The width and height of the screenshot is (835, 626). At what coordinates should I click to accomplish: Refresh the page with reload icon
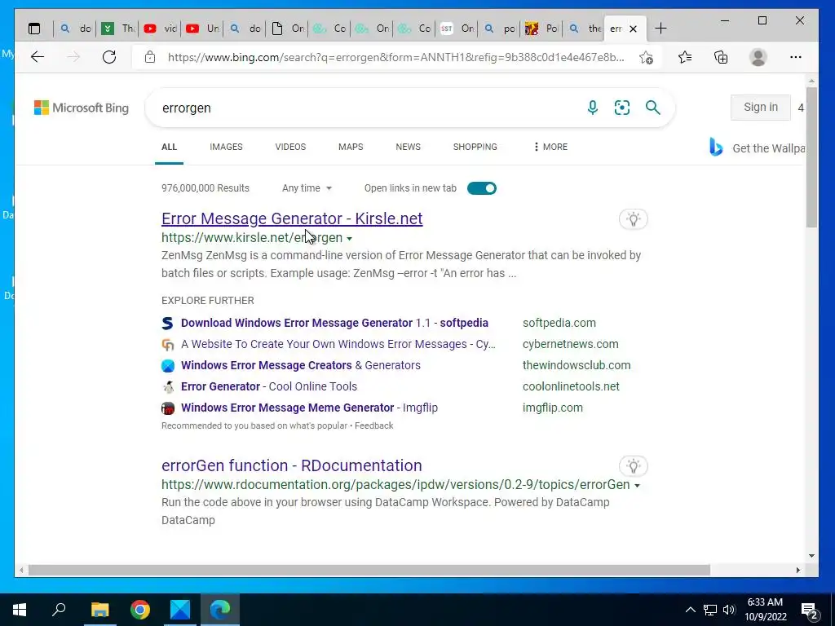tap(109, 57)
